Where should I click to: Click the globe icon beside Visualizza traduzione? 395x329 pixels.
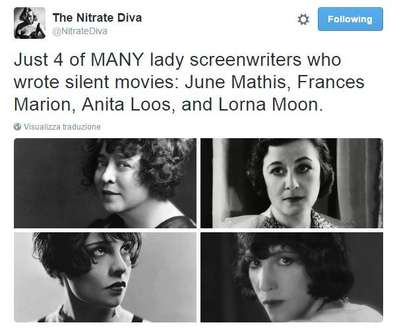point(17,127)
